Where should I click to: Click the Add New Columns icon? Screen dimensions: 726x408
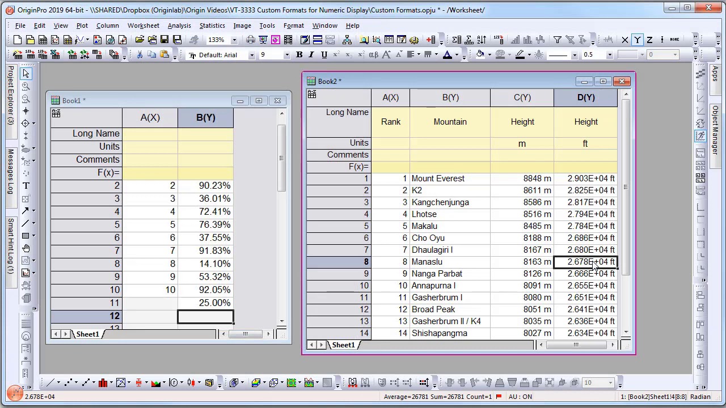click(432, 40)
